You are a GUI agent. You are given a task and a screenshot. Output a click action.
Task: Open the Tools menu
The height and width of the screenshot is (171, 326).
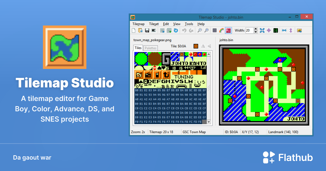[x=189, y=24]
